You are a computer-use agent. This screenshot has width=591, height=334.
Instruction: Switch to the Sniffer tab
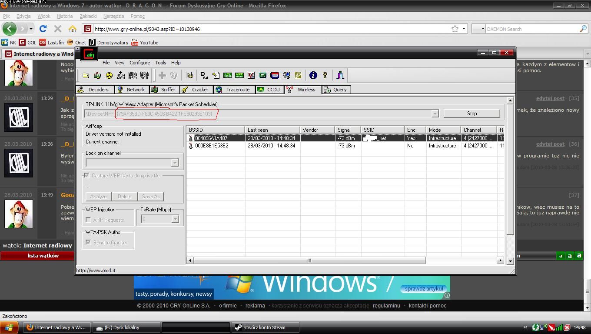(x=163, y=90)
